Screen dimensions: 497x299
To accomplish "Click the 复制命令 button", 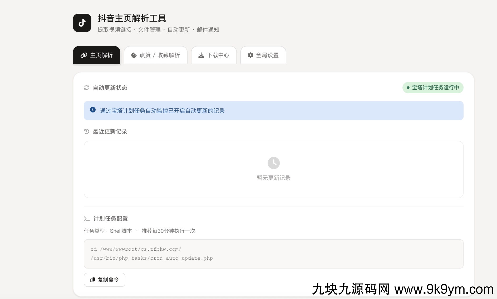I will pos(105,280).
